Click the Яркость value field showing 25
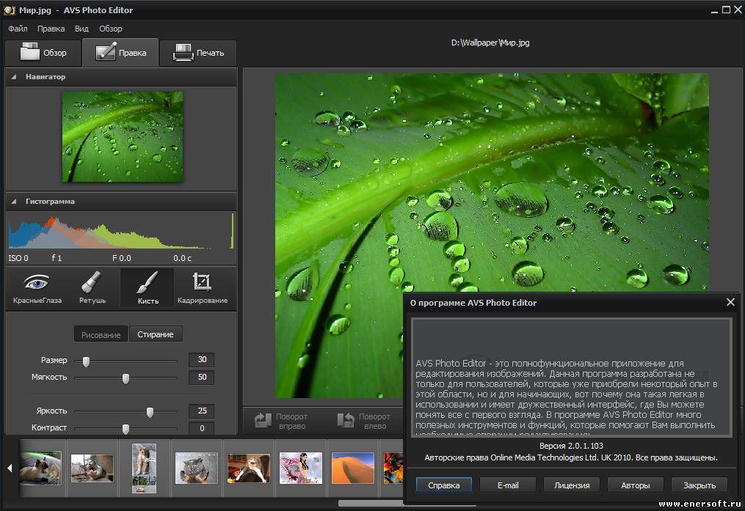 click(202, 411)
